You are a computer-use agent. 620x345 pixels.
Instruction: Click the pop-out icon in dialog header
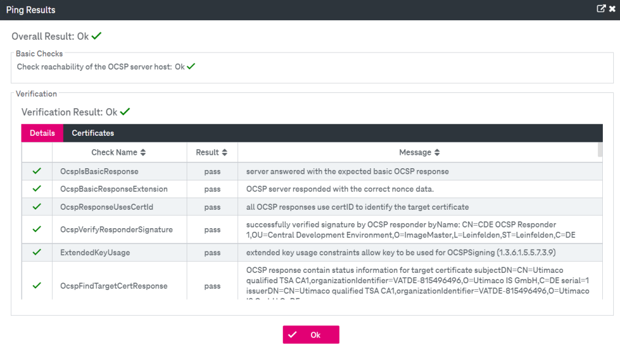pyautogui.click(x=601, y=9)
